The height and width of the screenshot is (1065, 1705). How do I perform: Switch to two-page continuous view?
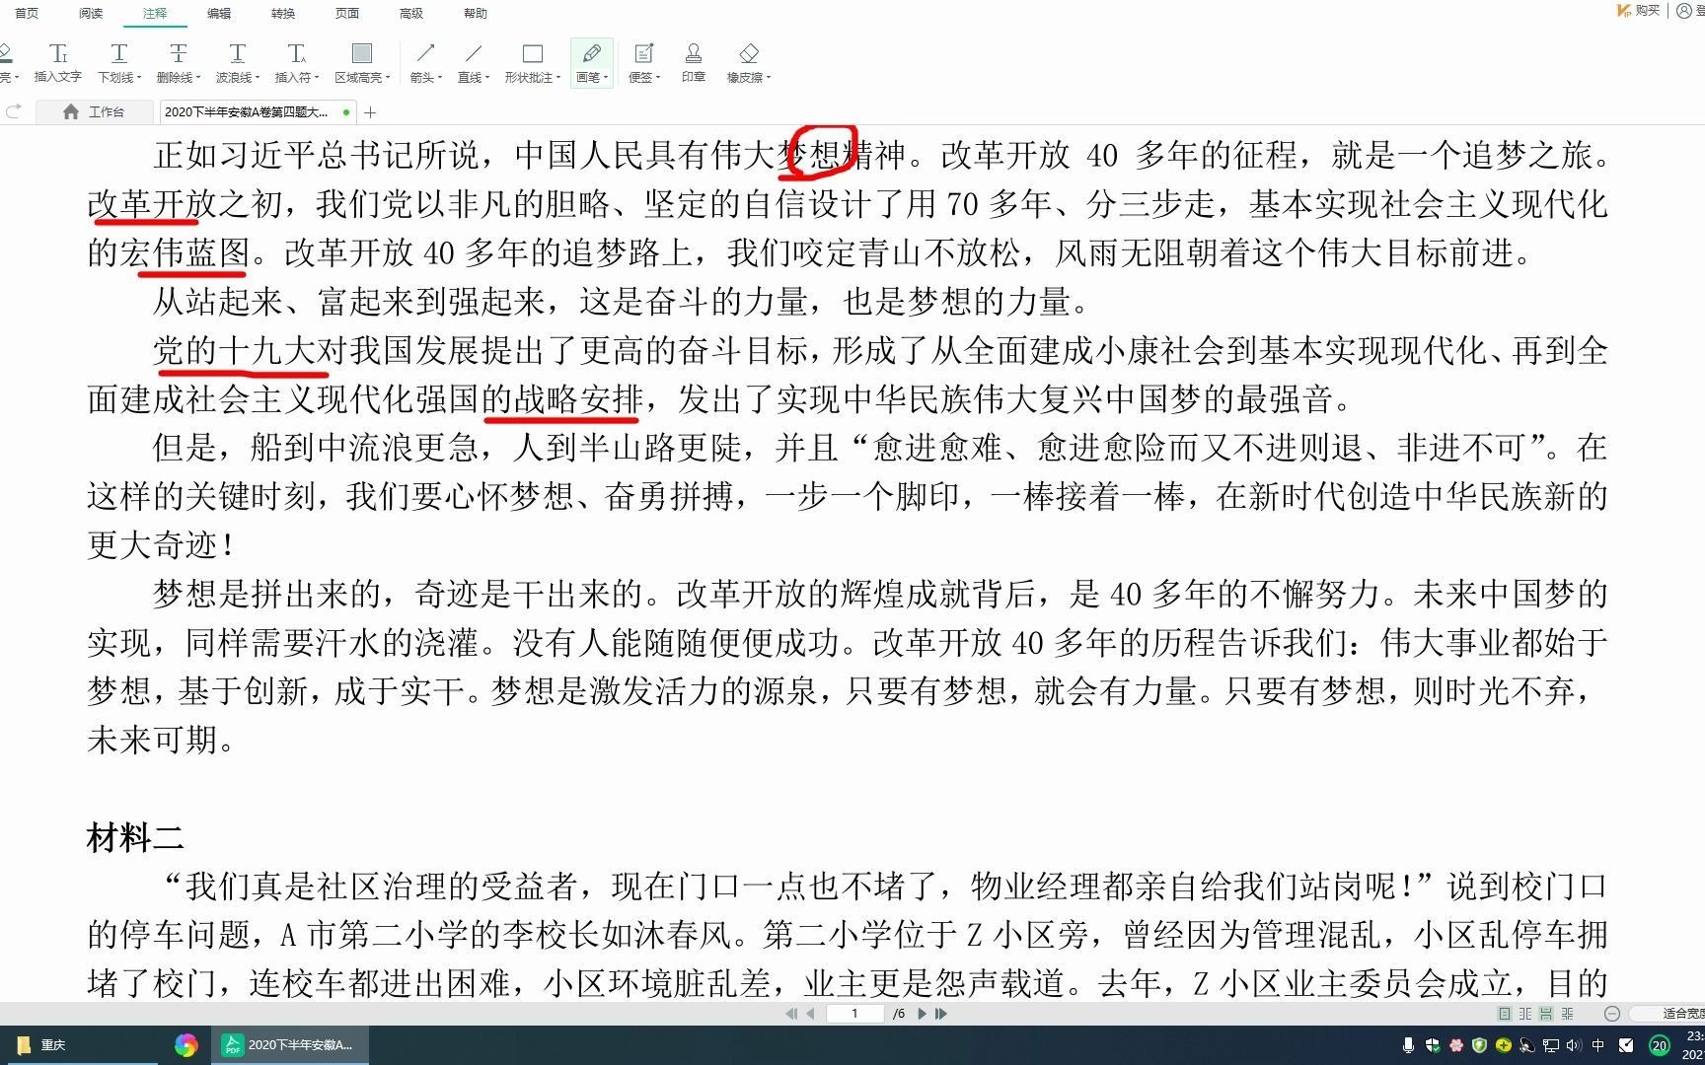click(1567, 1014)
